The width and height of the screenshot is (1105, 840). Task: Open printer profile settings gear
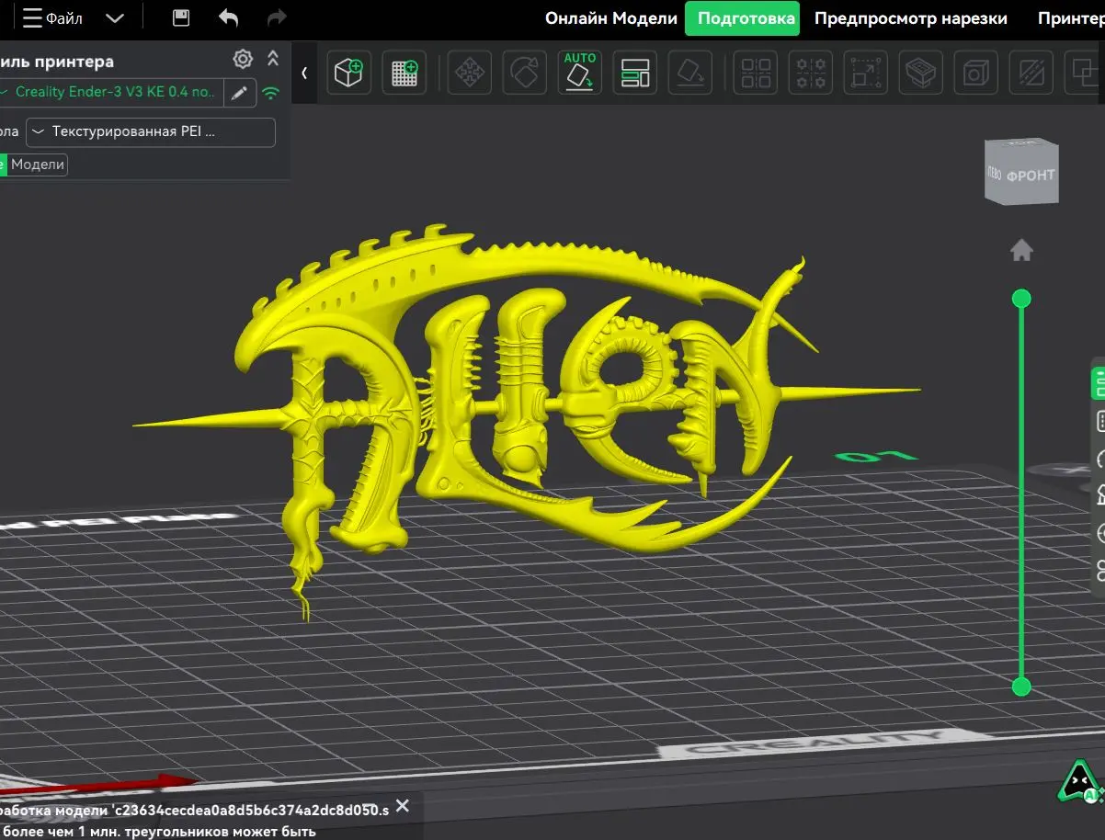coord(243,60)
